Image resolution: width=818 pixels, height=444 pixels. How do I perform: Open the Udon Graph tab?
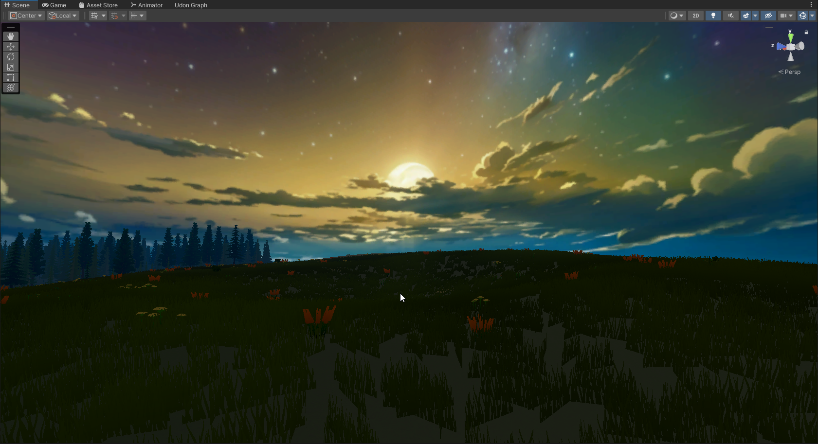191,5
